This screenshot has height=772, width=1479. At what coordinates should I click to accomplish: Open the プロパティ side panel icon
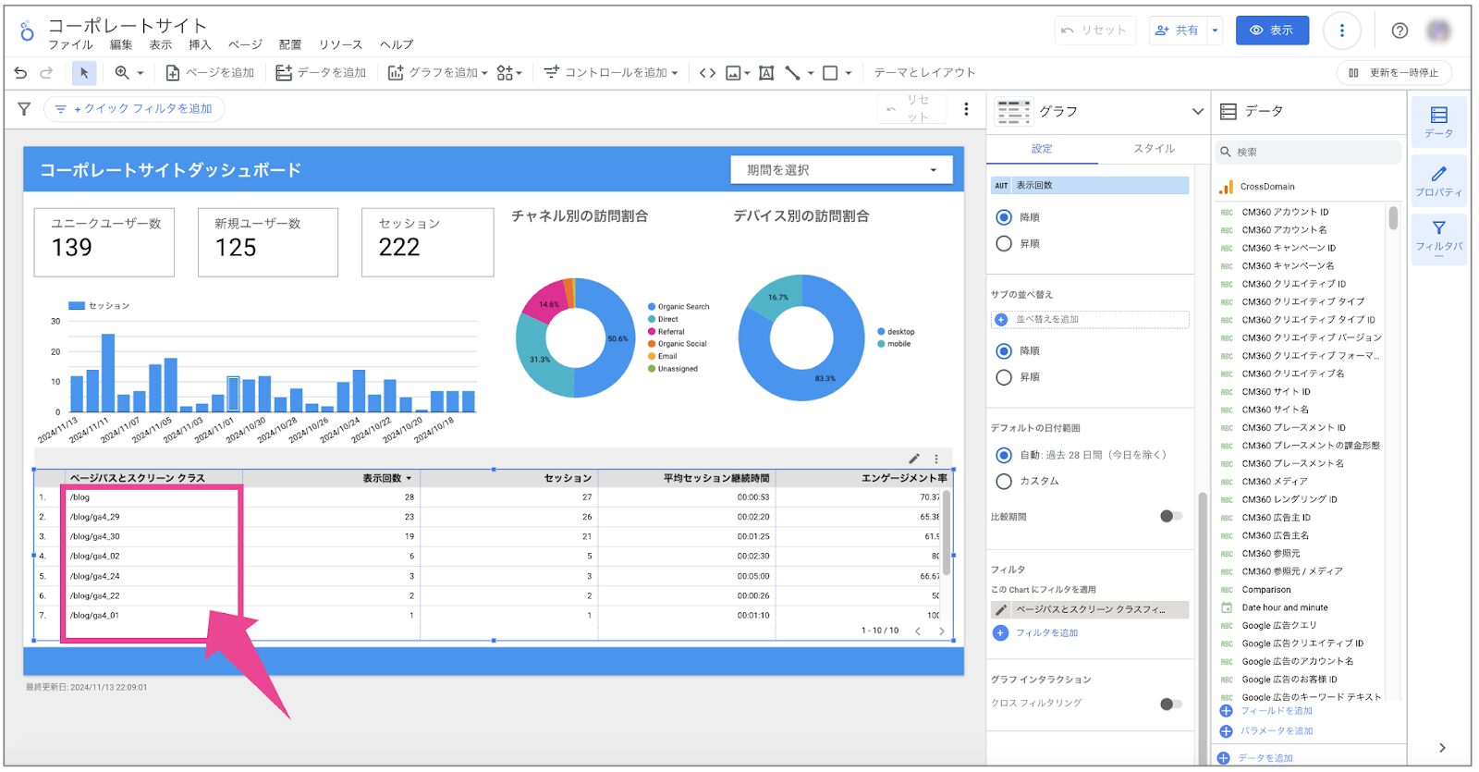point(1439,181)
